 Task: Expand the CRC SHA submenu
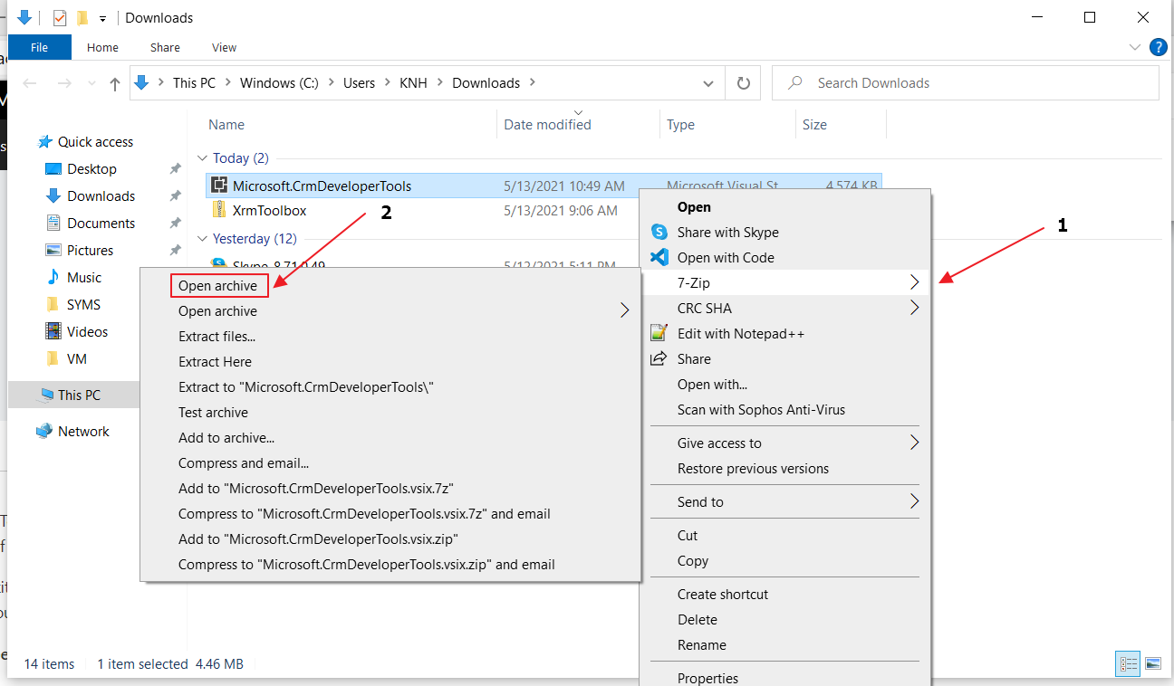point(914,309)
